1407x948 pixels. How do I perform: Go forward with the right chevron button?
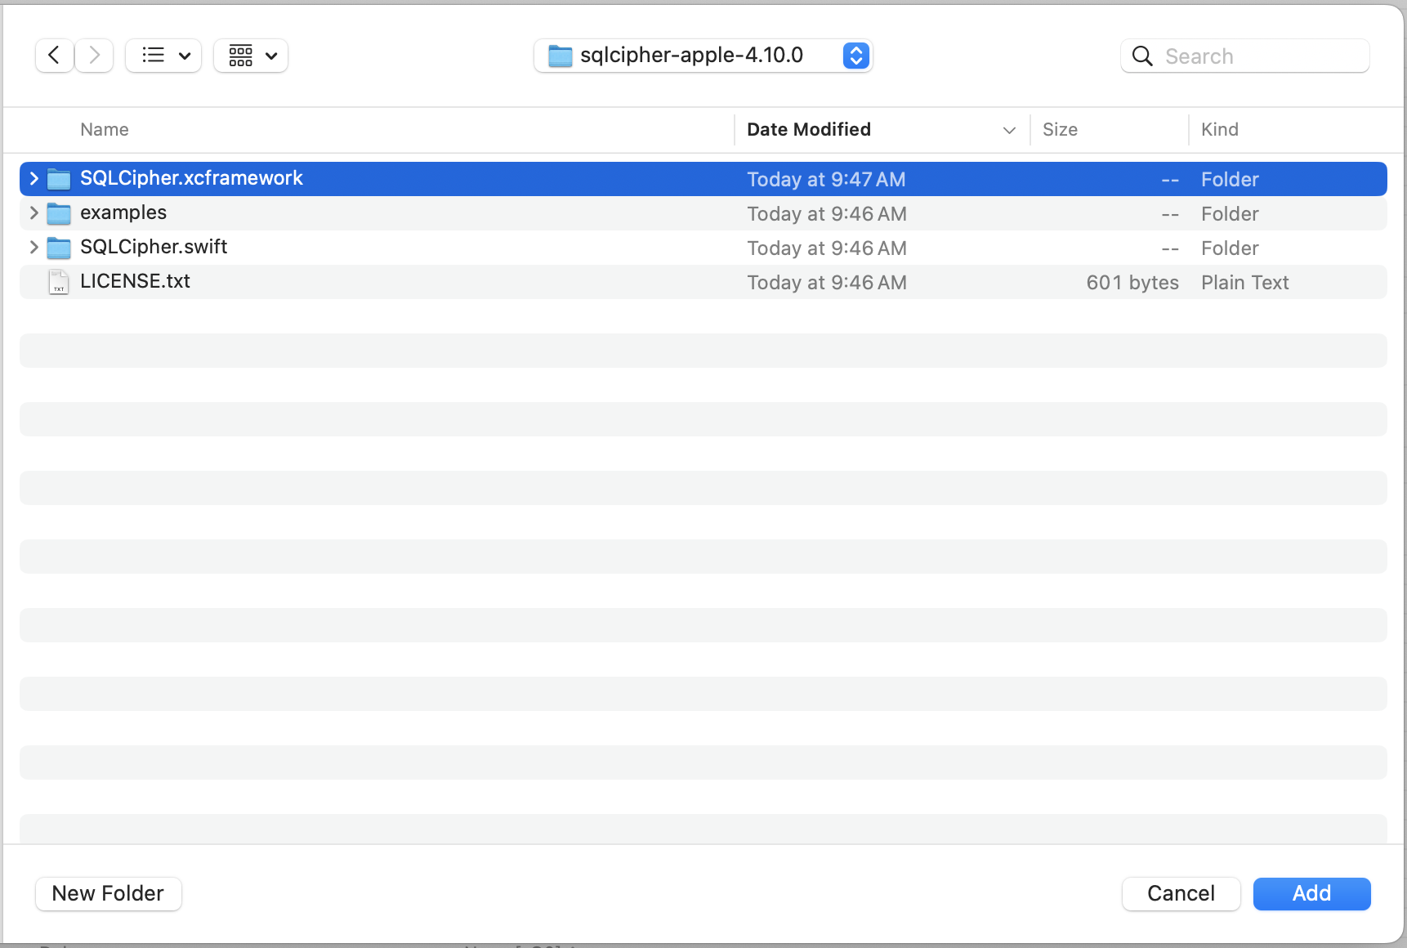[x=94, y=56]
